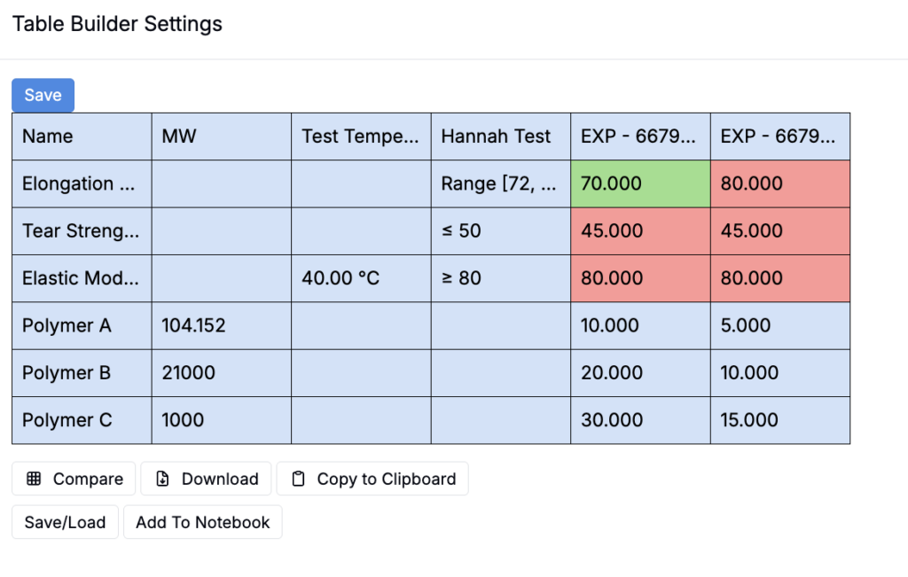Click the Test Tempe... column header
The width and height of the screenshot is (908, 577).
[x=362, y=136]
